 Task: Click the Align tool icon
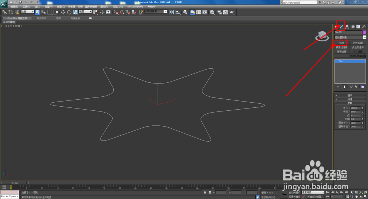pos(178,12)
